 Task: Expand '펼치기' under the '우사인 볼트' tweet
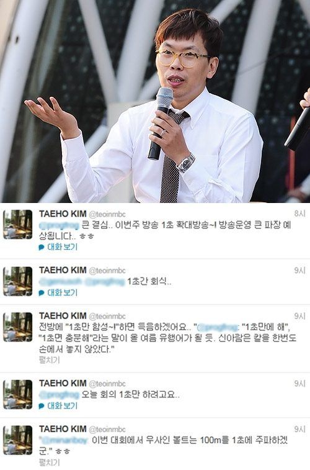[x=50, y=462]
